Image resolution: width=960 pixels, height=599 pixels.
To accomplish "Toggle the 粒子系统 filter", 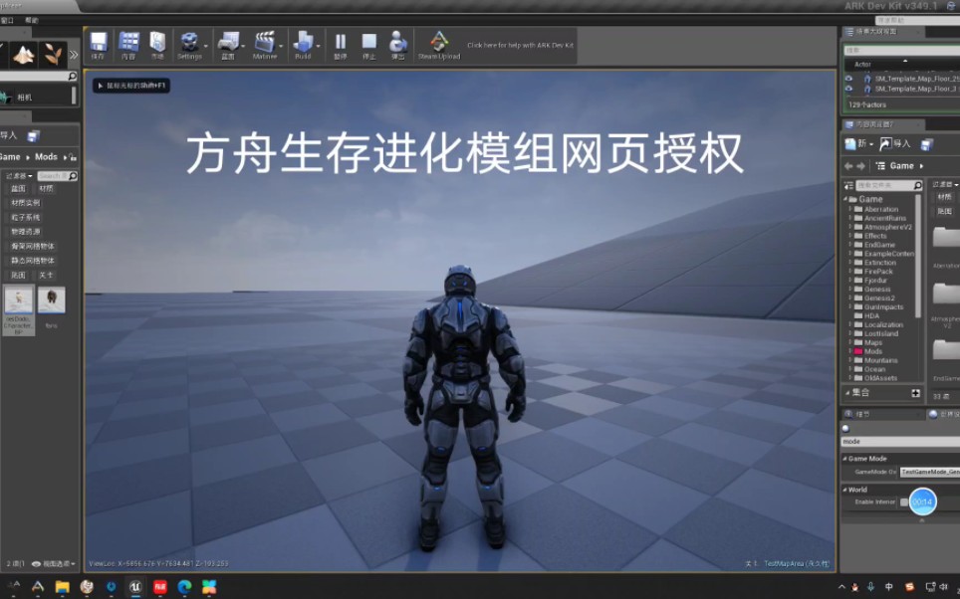I will [26, 217].
